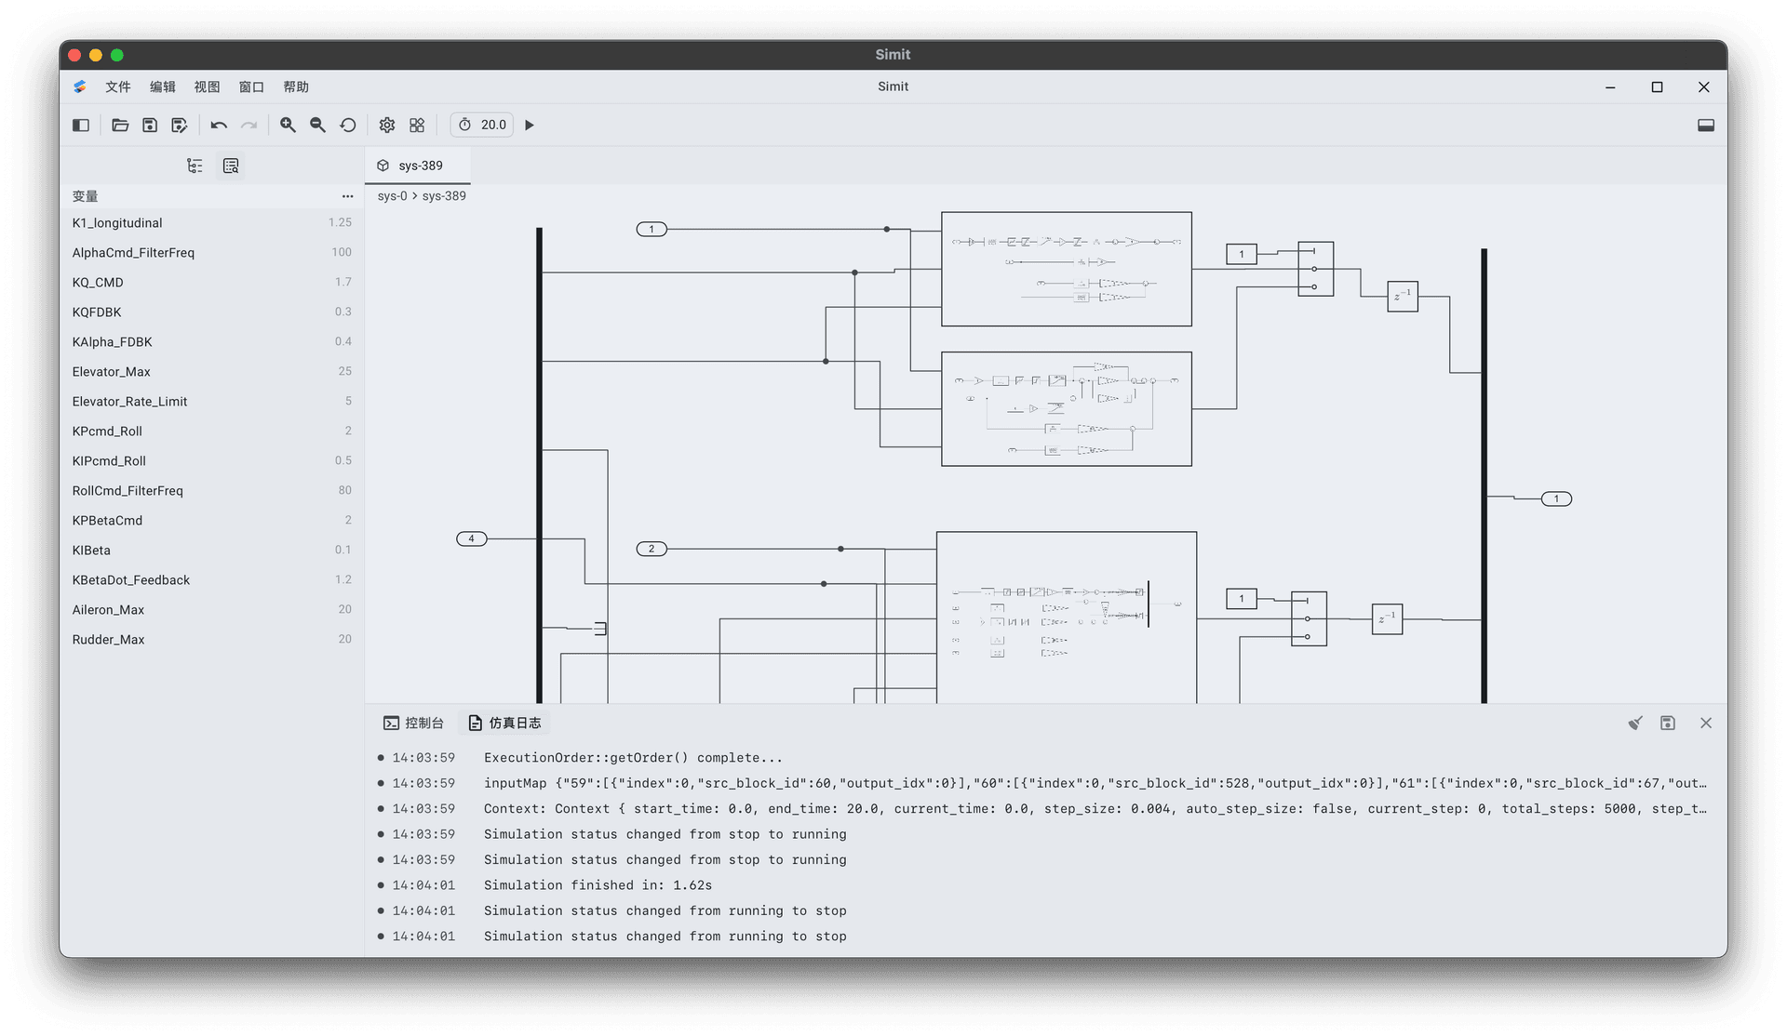Toggle the bottom panel icon at top right

pyautogui.click(x=1705, y=125)
